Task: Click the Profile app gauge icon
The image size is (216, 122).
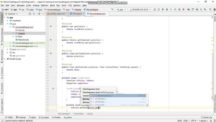Action: coord(175,9)
